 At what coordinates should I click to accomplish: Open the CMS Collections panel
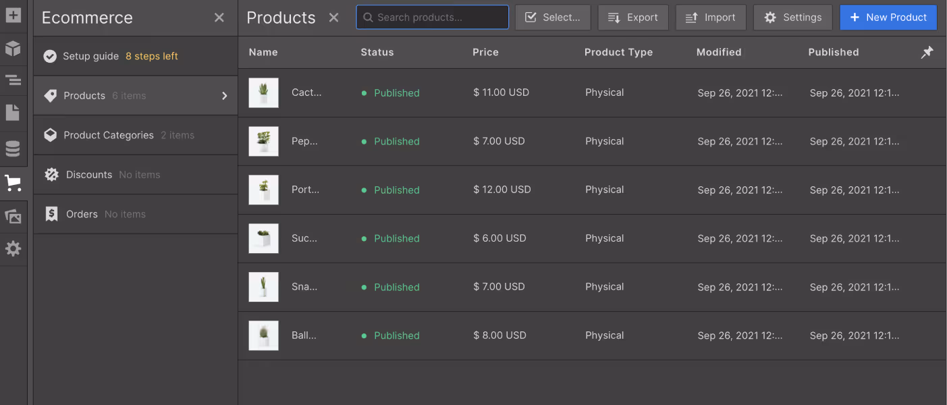13,148
